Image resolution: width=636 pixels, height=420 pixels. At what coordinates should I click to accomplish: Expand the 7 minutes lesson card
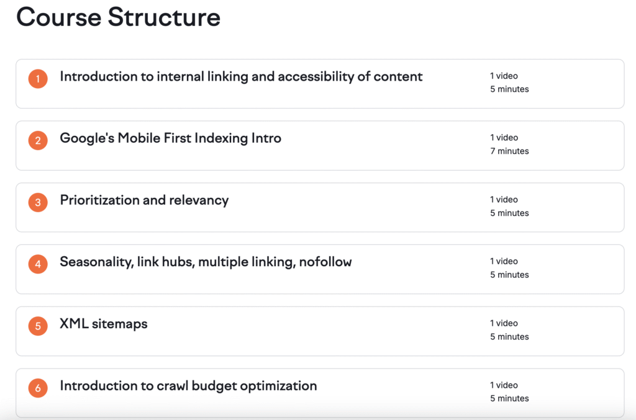pyautogui.click(x=320, y=146)
